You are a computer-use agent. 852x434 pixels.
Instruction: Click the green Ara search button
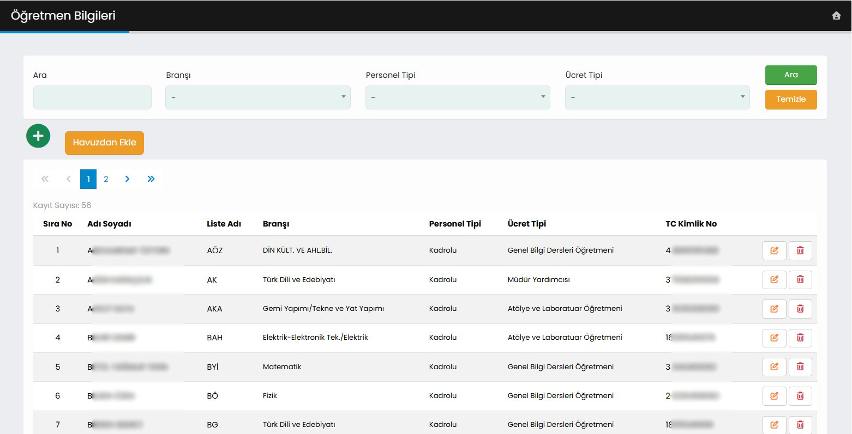point(791,75)
